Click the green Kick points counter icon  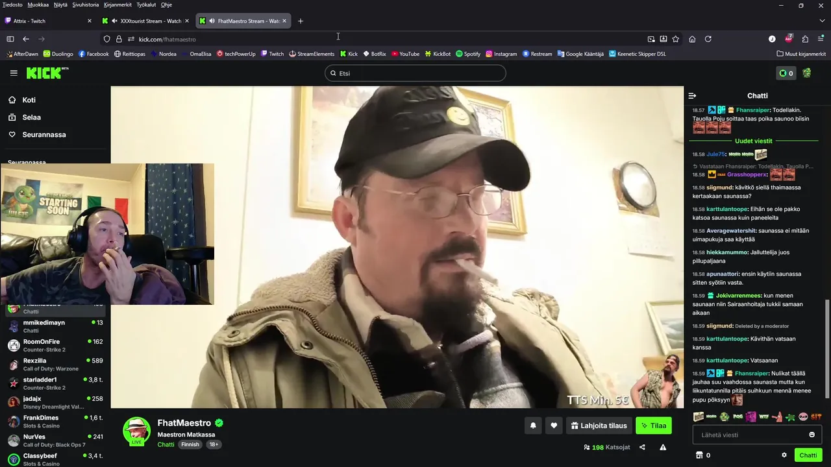click(x=786, y=73)
